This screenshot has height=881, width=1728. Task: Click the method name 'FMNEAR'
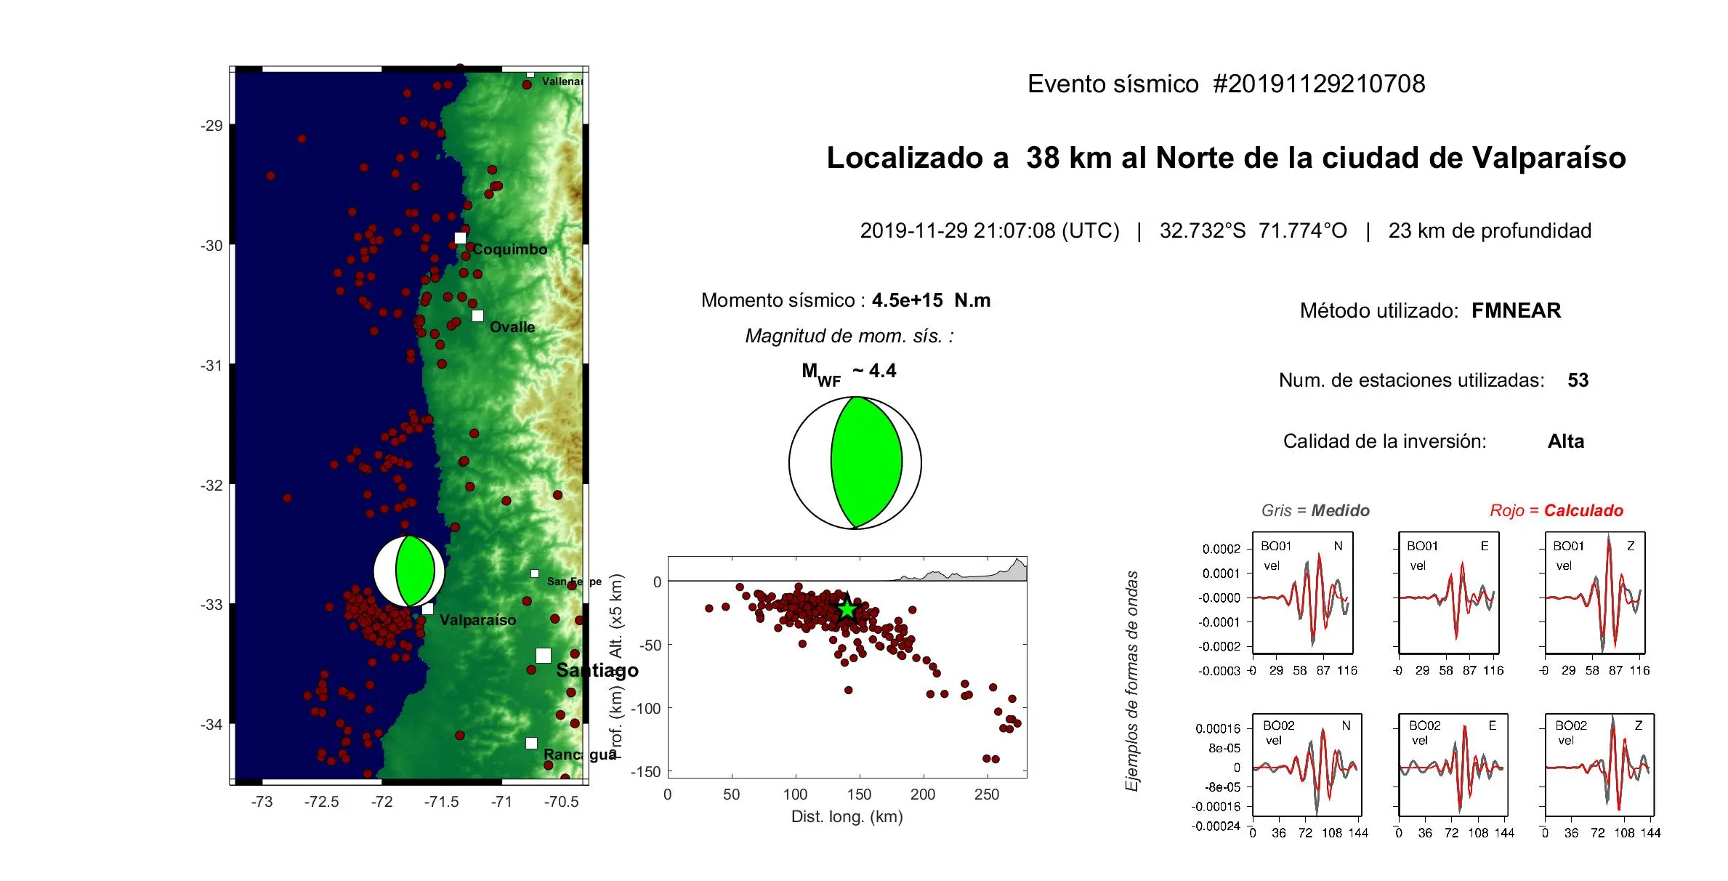[1516, 311]
